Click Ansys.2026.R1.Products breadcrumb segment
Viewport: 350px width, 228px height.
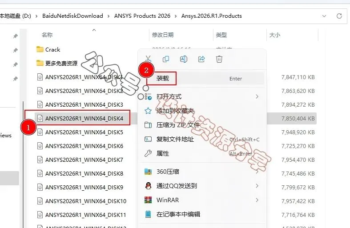coord(212,16)
